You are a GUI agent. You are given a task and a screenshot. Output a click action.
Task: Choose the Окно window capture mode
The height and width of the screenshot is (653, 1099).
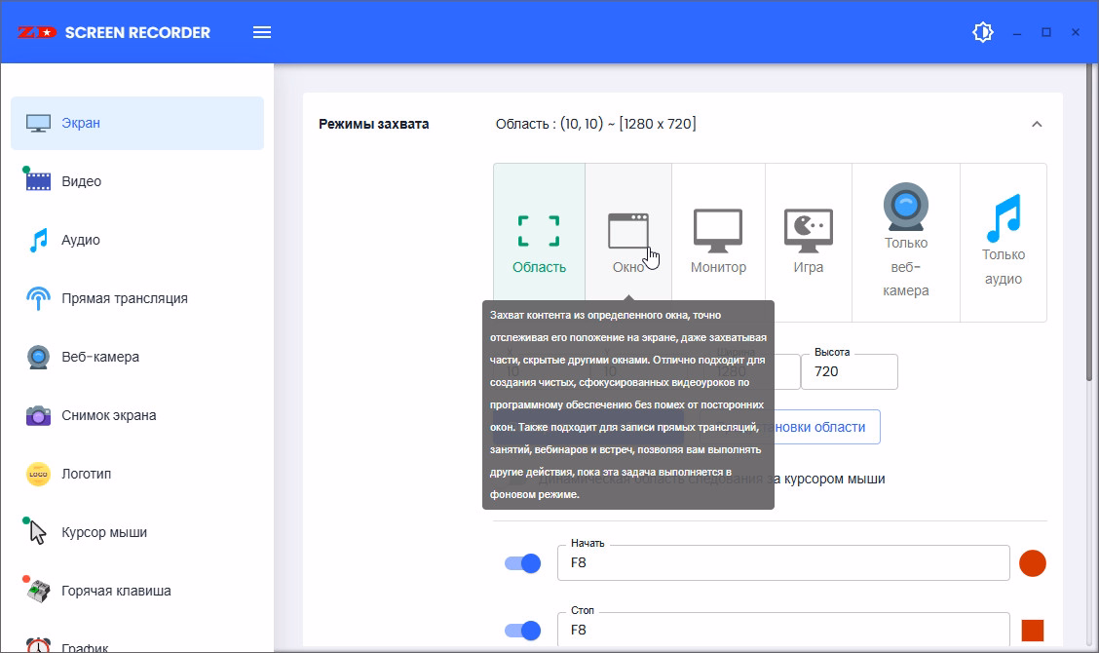coord(627,232)
